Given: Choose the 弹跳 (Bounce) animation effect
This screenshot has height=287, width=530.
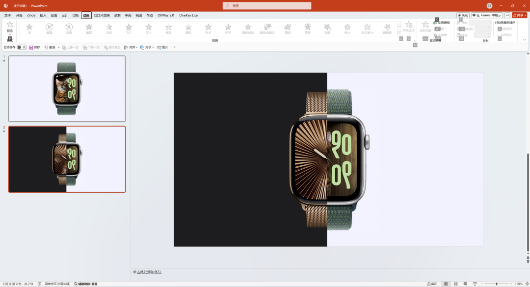Looking at the screenshot, I should (327, 28).
